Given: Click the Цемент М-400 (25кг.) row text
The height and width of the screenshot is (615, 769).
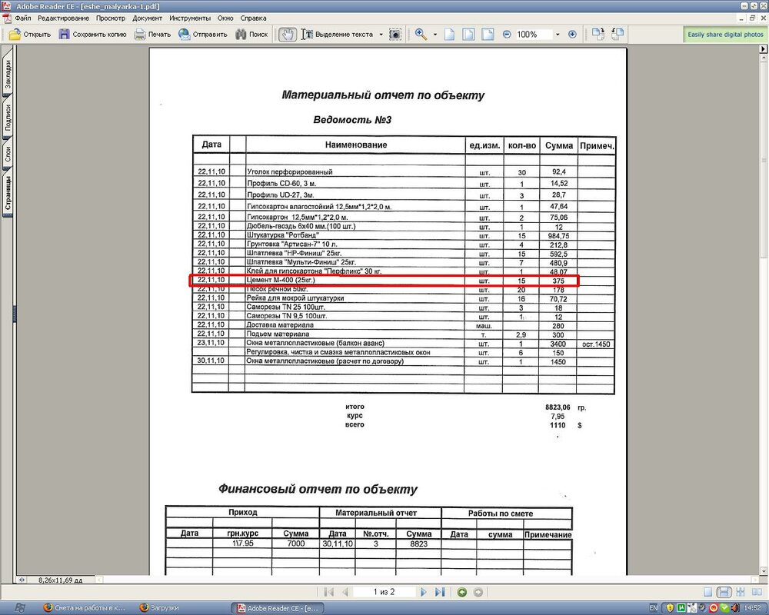Looking at the screenshot, I should pos(281,280).
